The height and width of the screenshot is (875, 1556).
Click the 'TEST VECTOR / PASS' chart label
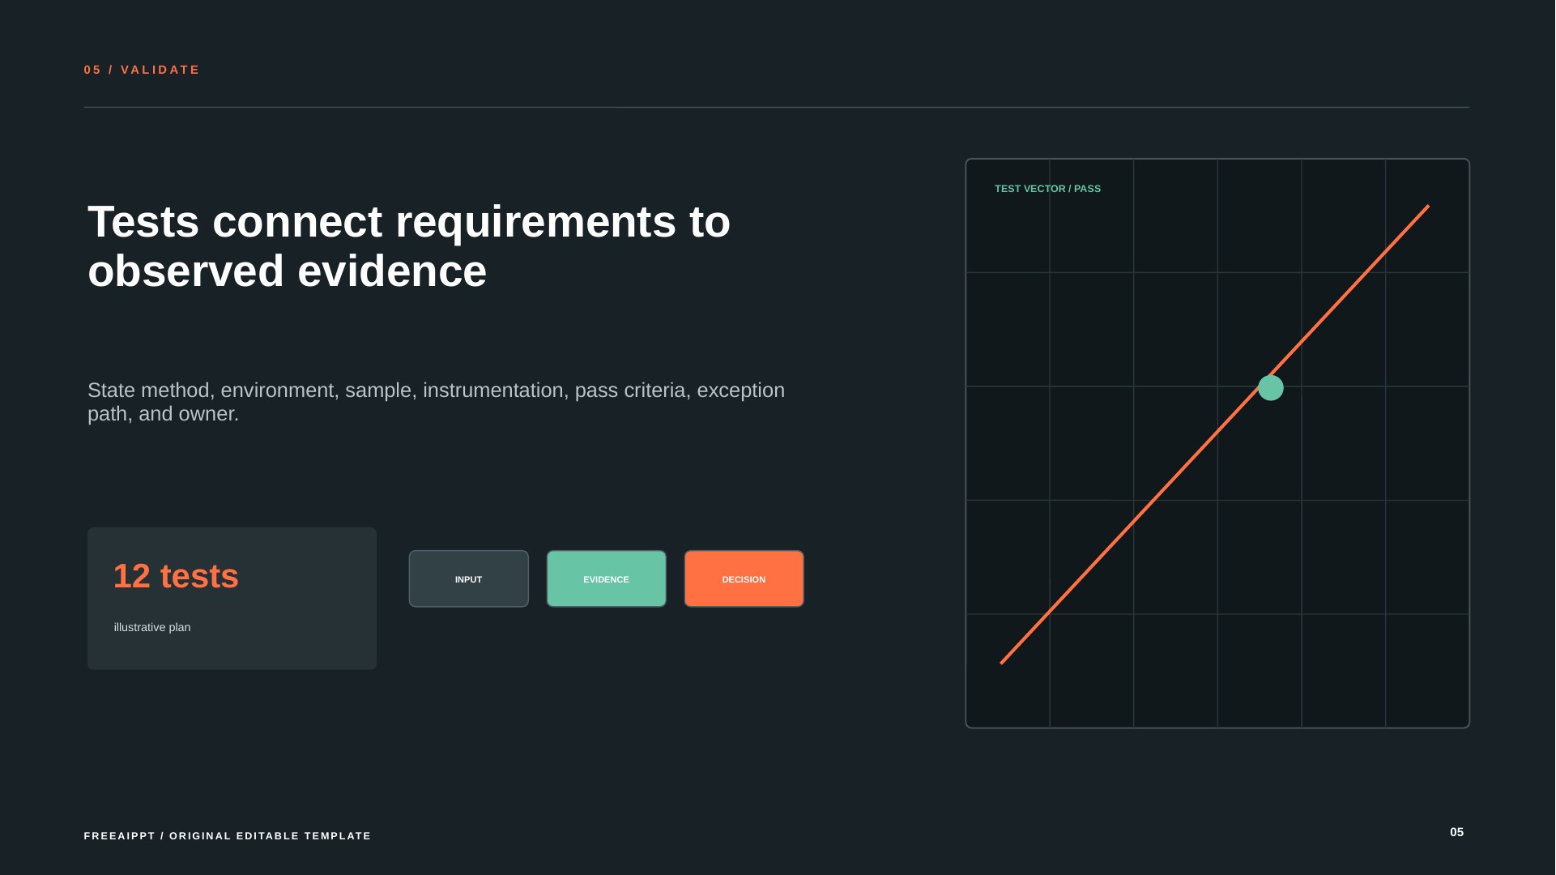tap(1047, 189)
